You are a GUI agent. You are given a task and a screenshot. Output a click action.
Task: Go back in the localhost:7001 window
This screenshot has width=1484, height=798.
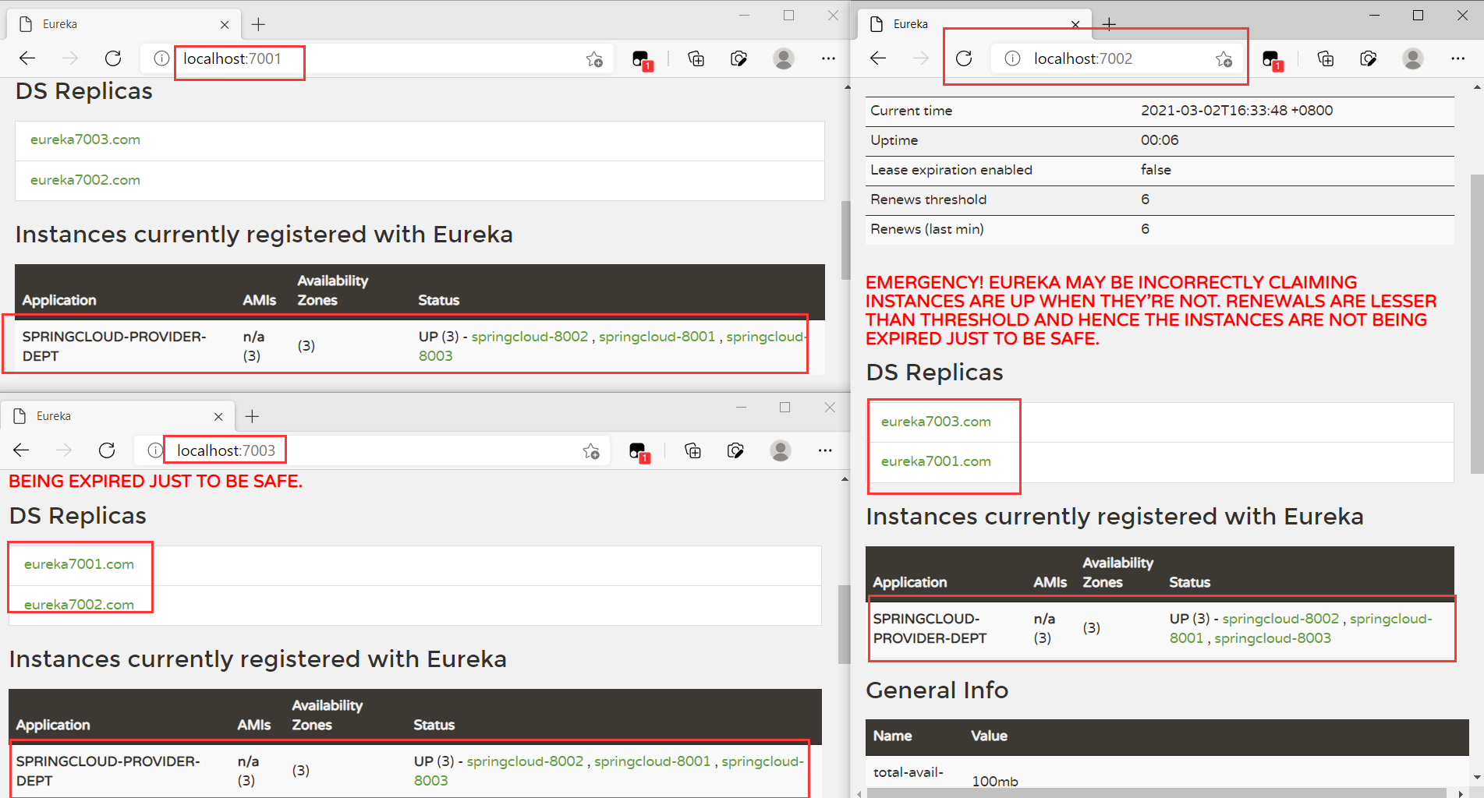coord(27,58)
